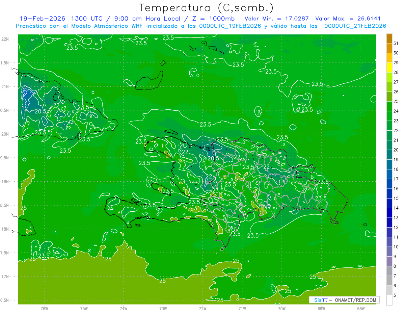Click the '20N' latitude axis label
This screenshot has height=313, width=405.
pos(5,134)
